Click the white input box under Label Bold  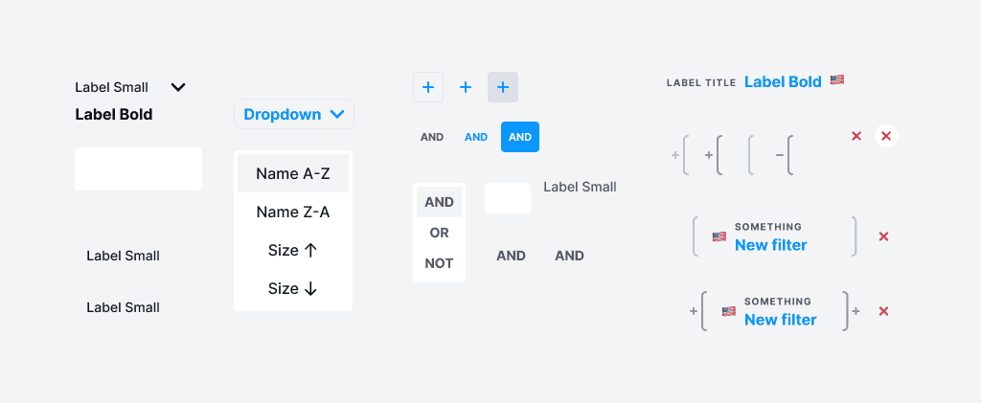click(138, 169)
